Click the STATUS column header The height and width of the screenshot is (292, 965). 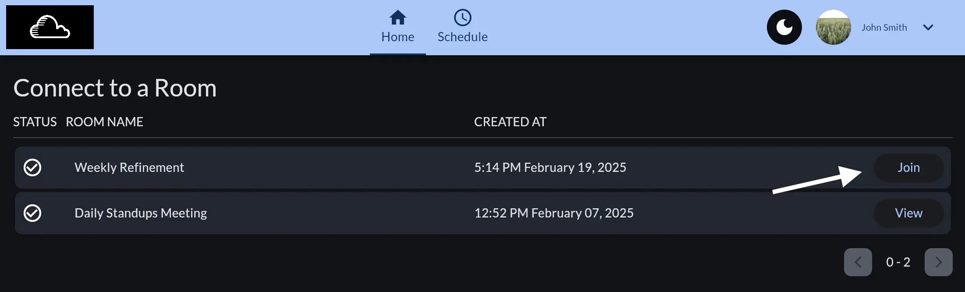pos(35,122)
